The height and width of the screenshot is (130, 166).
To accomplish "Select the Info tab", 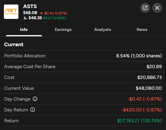I will pos(24,30).
